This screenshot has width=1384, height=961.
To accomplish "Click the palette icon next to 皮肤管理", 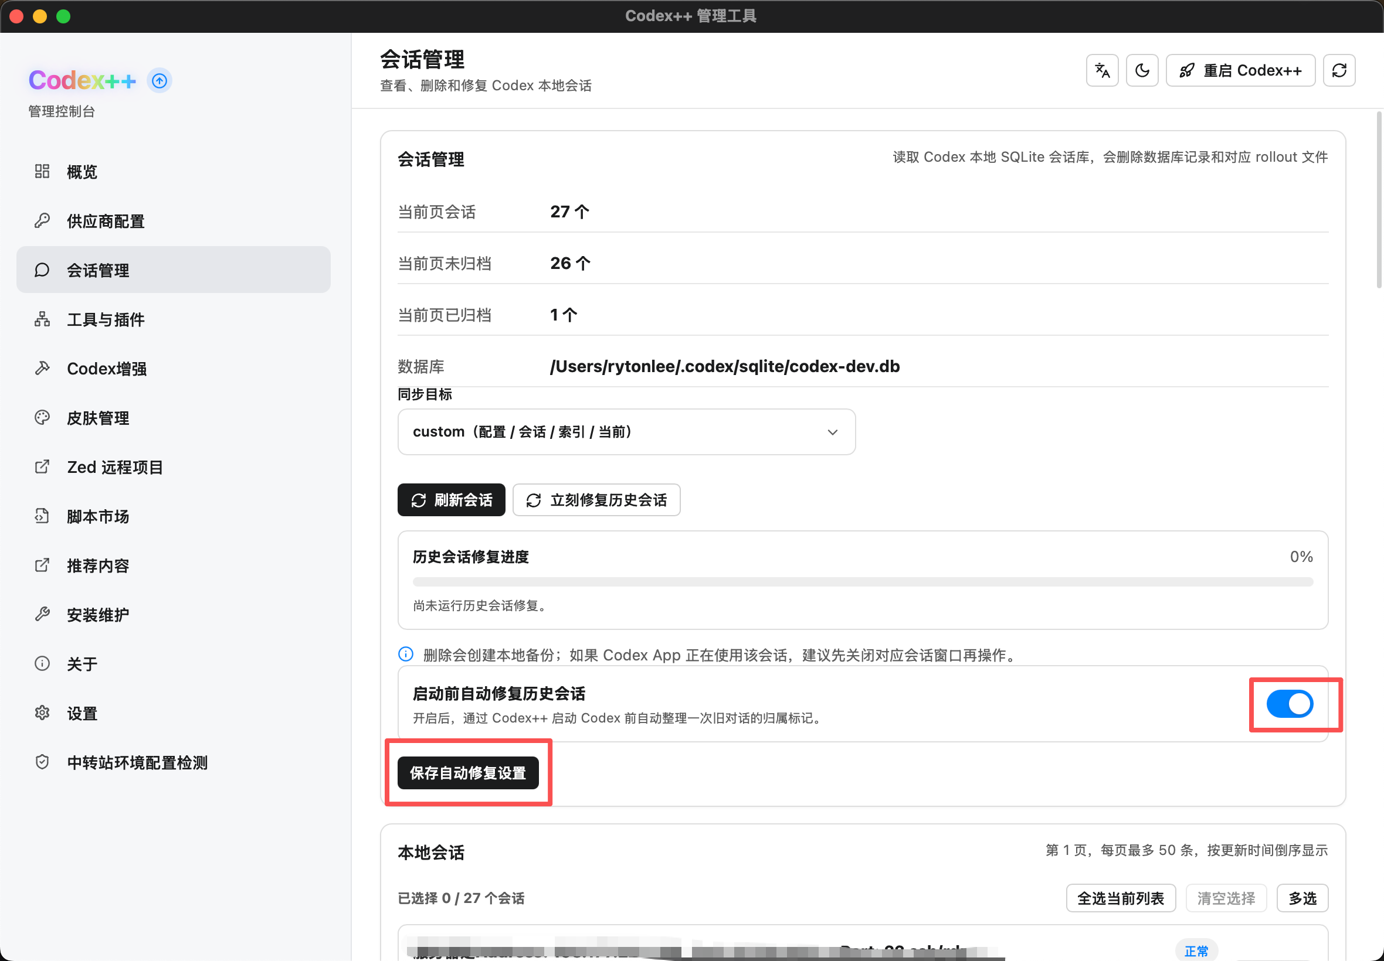I will [x=42, y=417].
